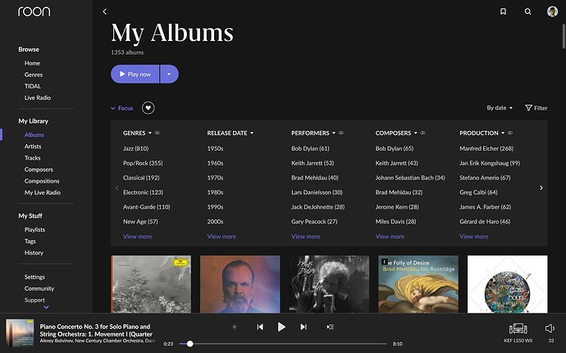This screenshot has width=566, height=353.
Task: Click the bookmark icon in top bar
Action: pyautogui.click(x=503, y=11)
